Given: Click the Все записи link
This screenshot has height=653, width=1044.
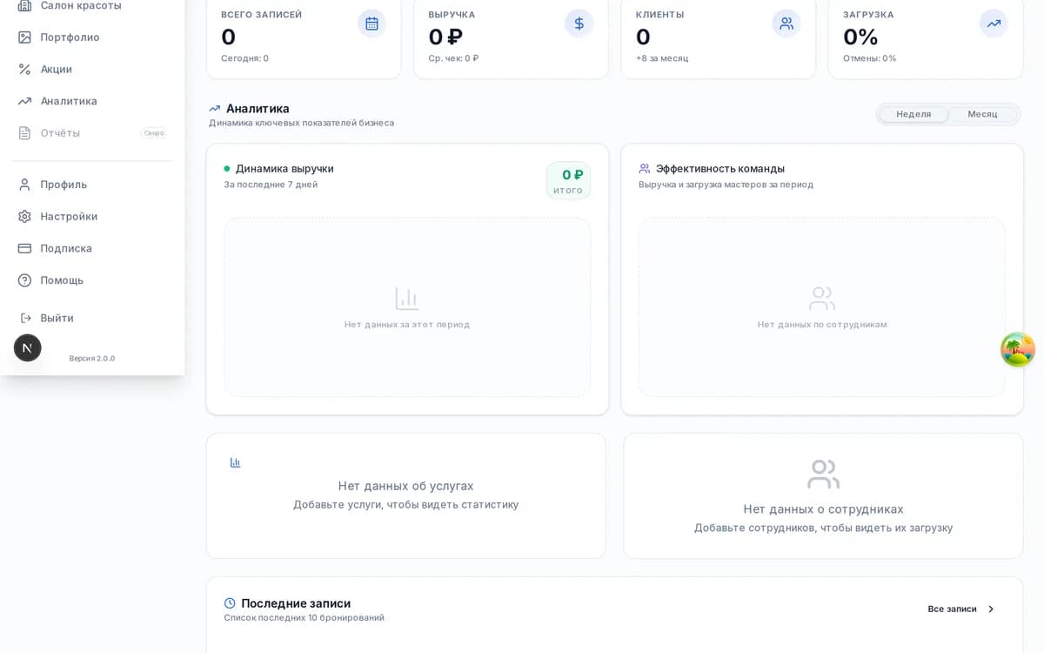Looking at the screenshot, I should (x=952, y=609).
